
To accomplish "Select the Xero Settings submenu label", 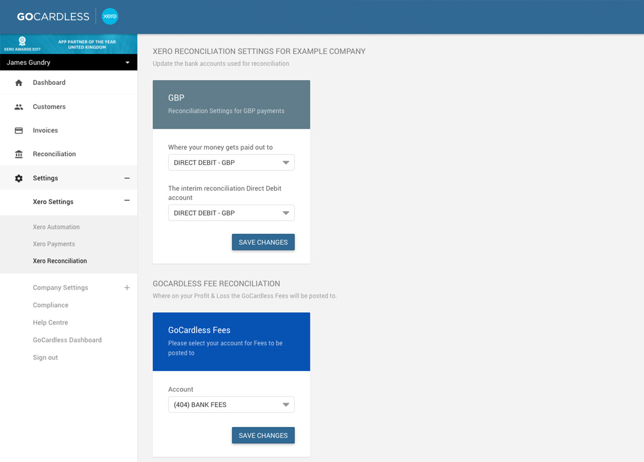I will pos(53,202).
